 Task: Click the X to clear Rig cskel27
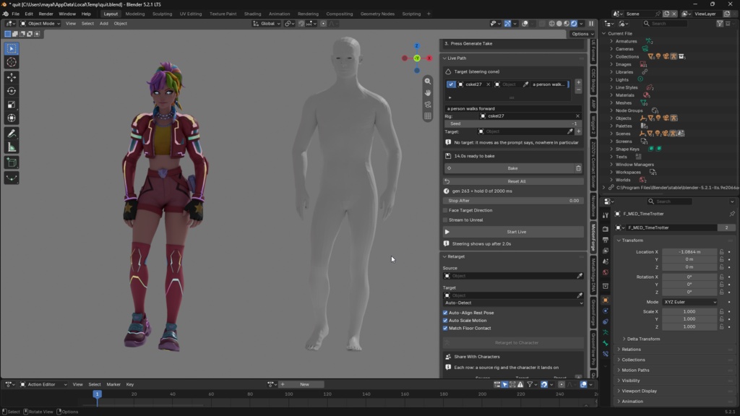(577, 116)
